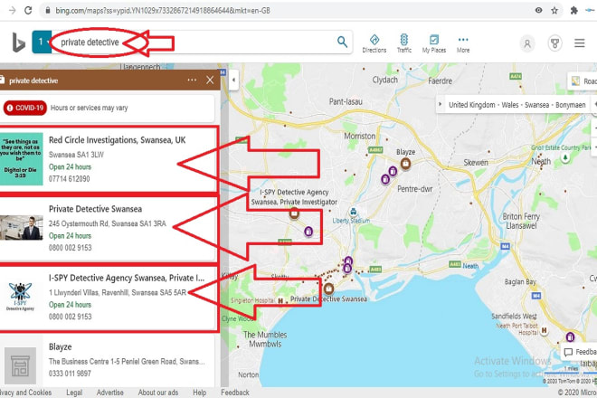Open My Places
Image resolution: width=597 pixels, height=398 pixels.
point(433,43)
